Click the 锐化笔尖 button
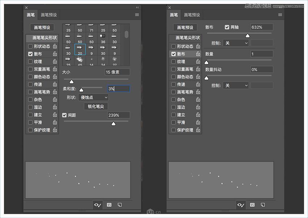Screen dimensions: 308x218 [95, 106]
